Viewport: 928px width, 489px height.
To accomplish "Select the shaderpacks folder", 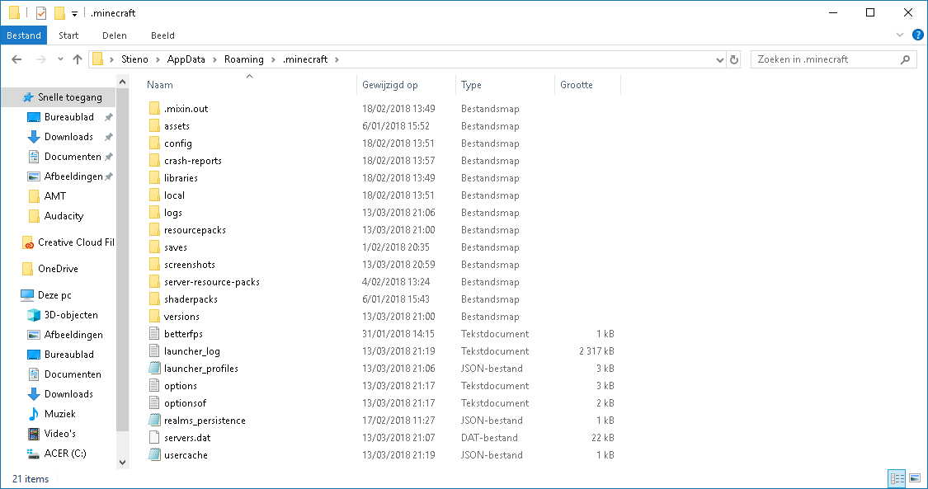I will (191, 299).
